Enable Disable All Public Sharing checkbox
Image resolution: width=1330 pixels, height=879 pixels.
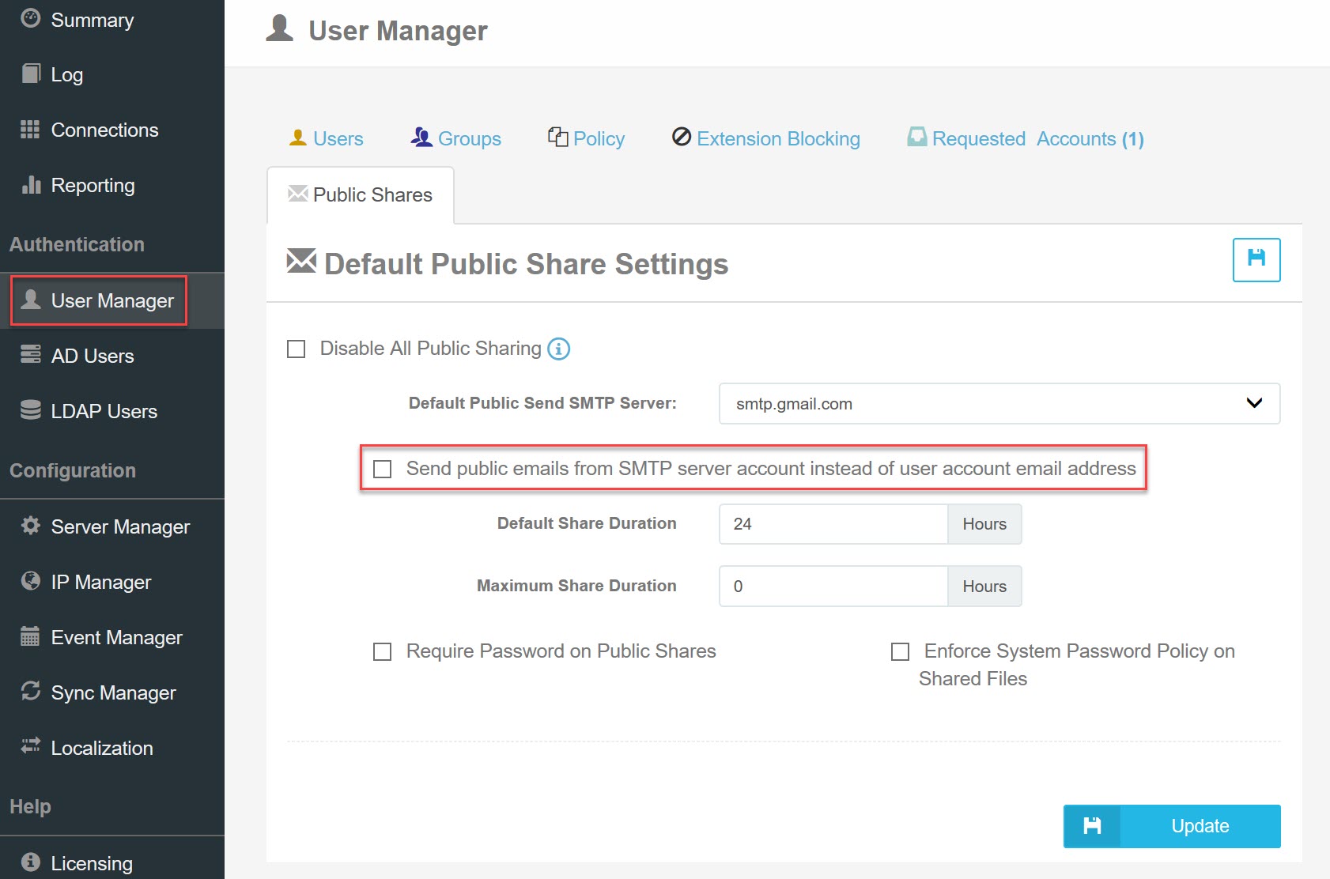click(x=297, y=349)
